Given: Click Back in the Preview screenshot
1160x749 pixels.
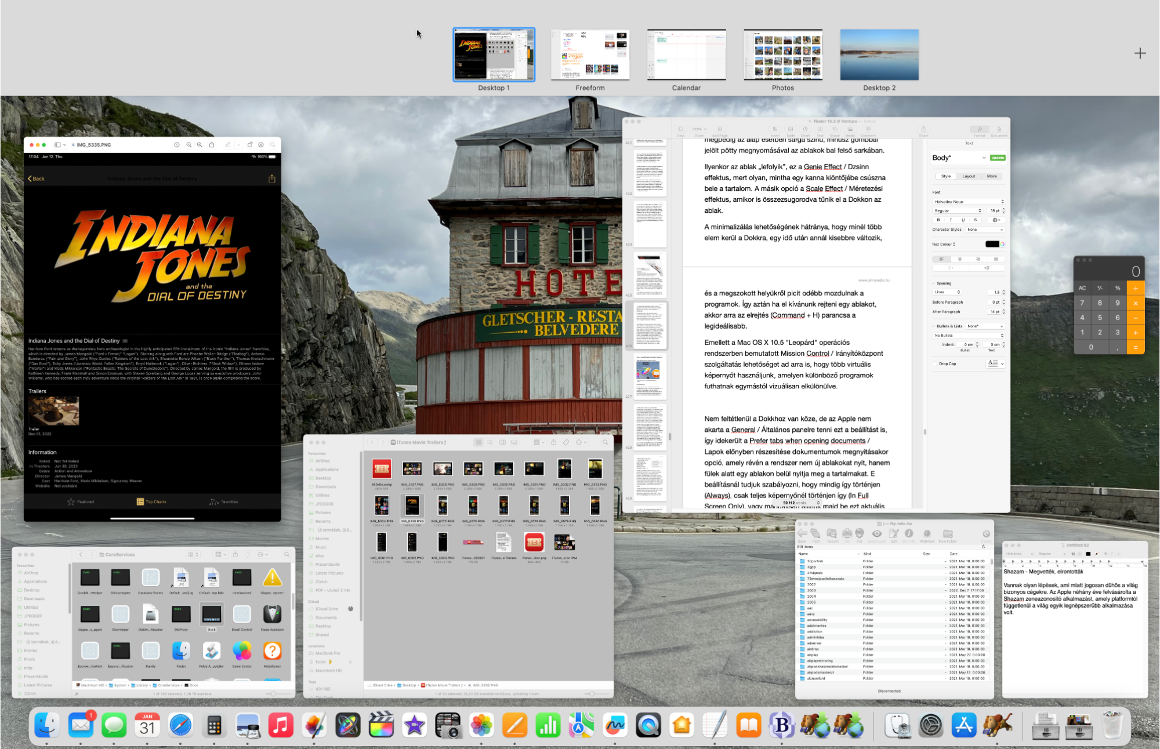Looking at the screenshot, I should (x=36, y=179).
